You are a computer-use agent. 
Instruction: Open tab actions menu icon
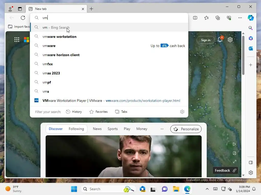click(x=20, y=9)
